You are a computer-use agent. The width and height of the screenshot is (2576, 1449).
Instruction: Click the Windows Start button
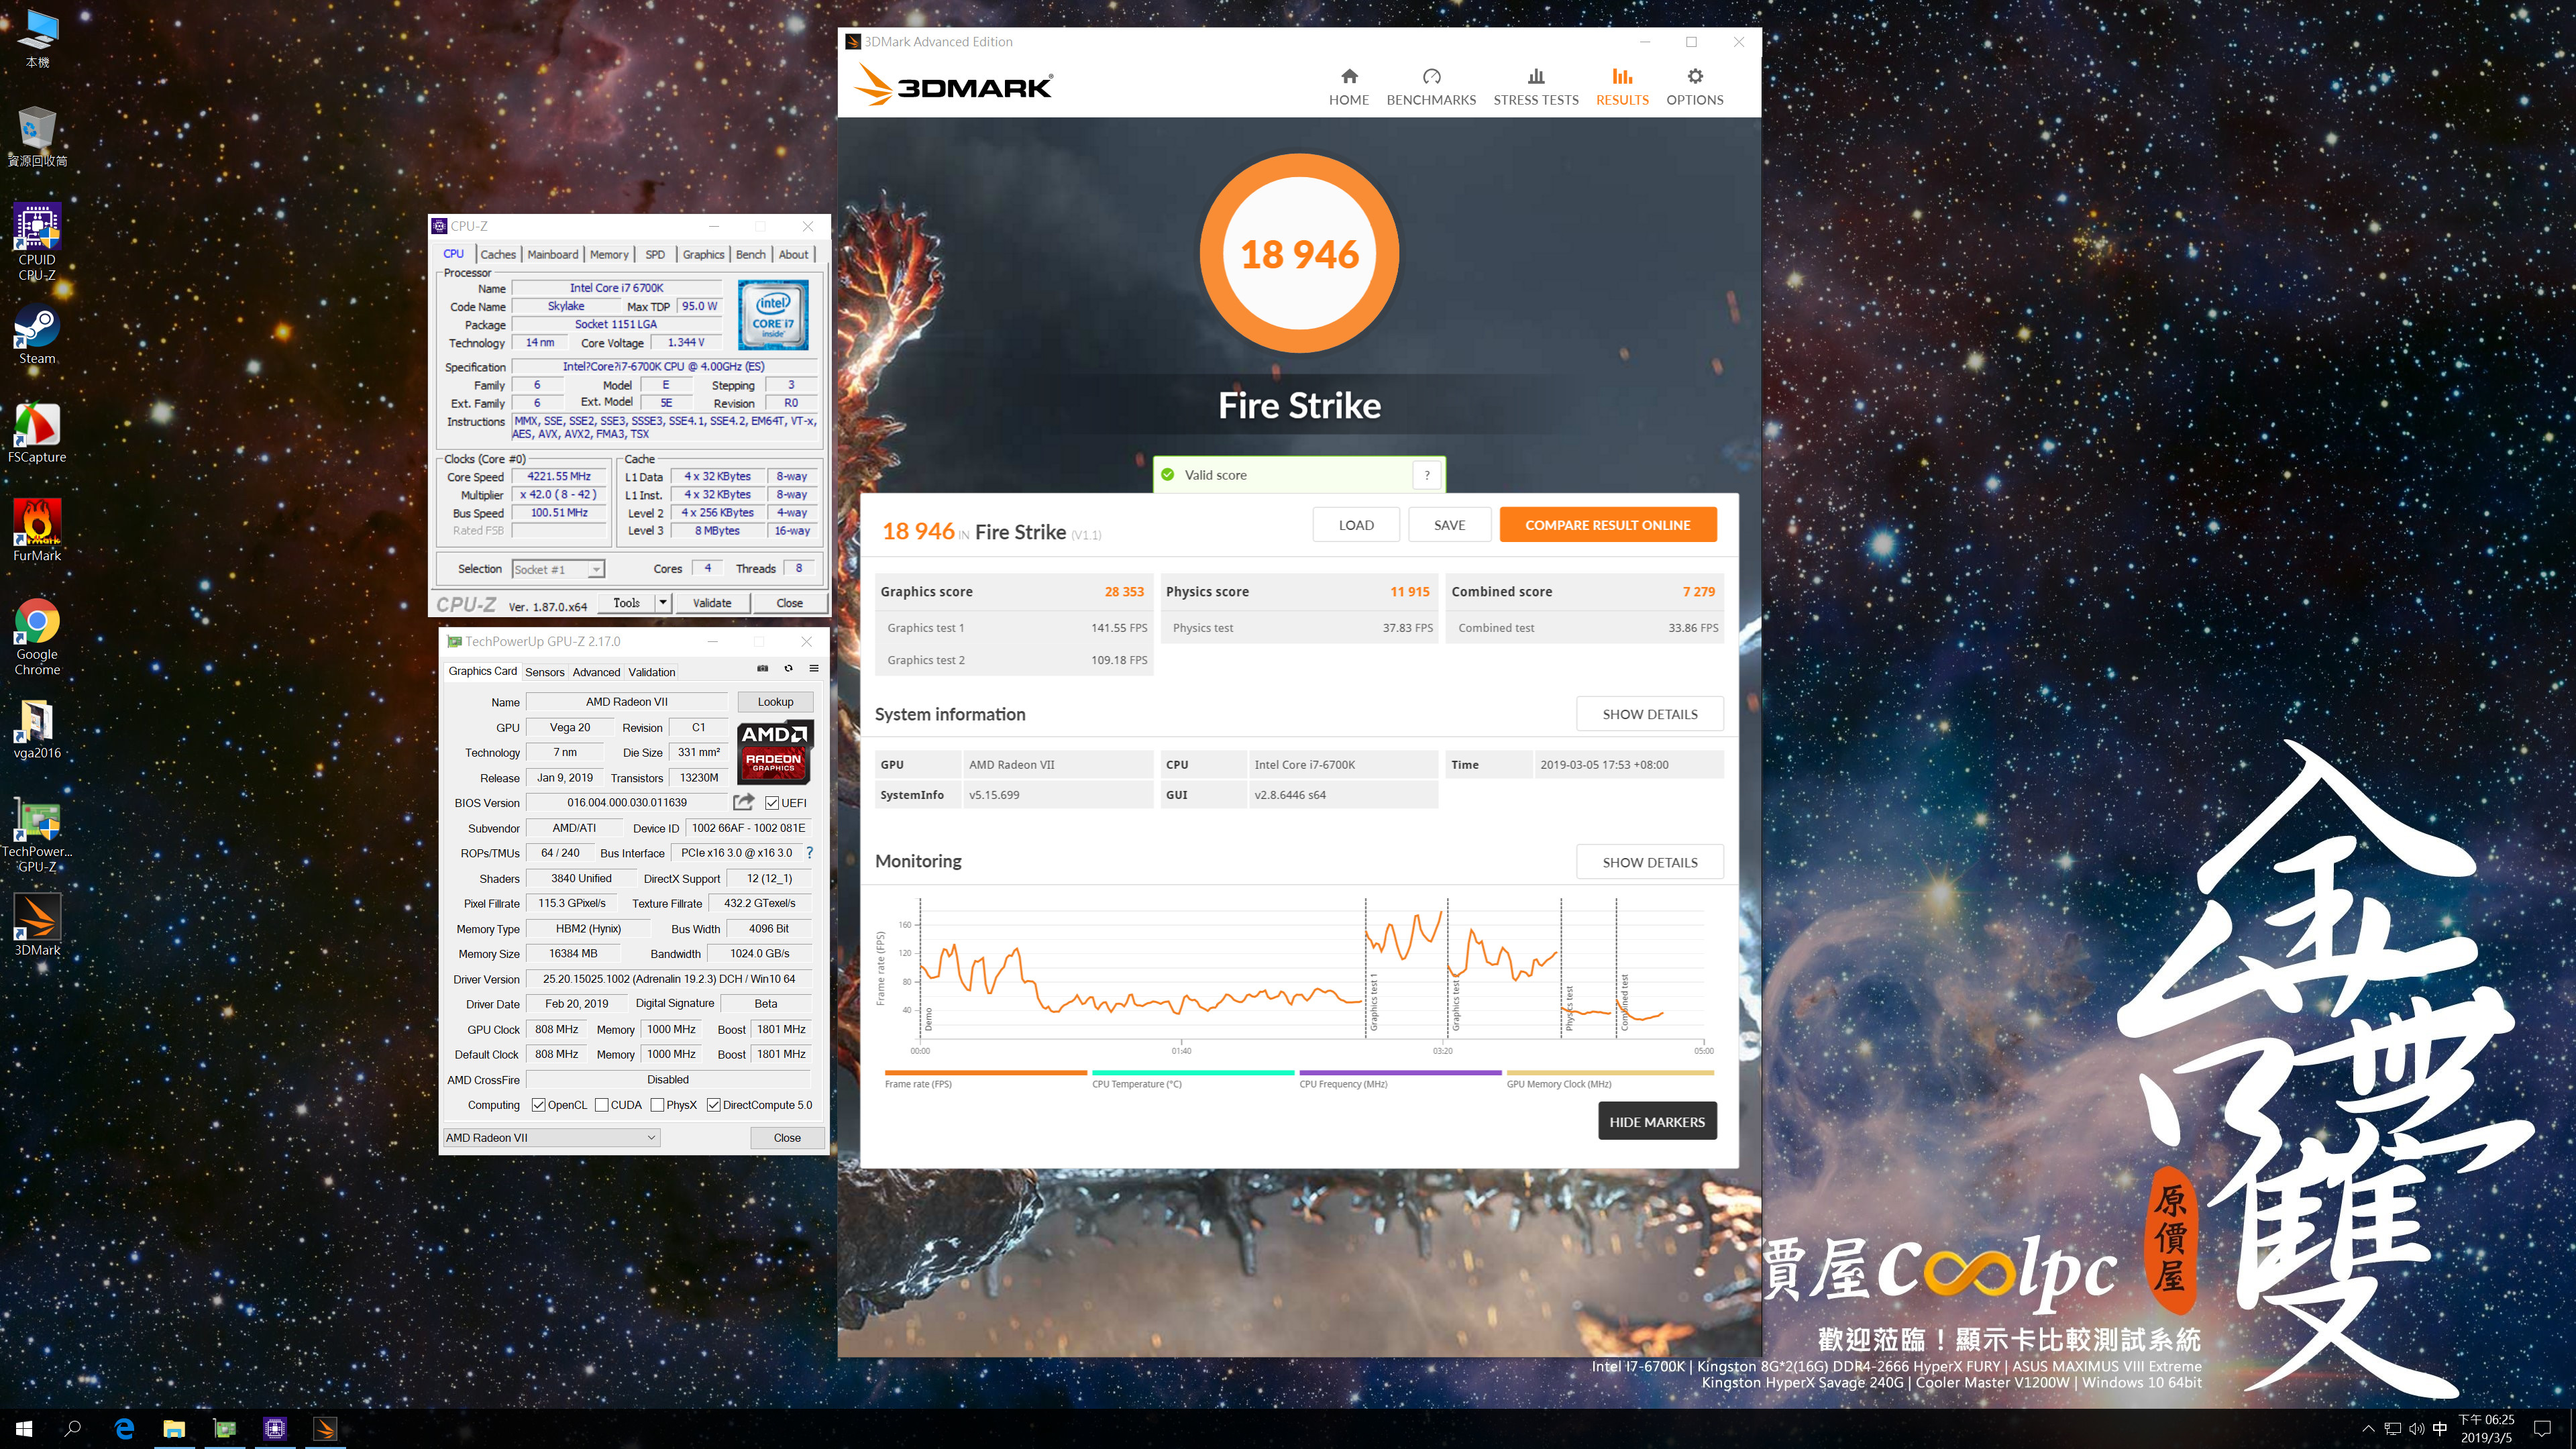point(24,1428)
